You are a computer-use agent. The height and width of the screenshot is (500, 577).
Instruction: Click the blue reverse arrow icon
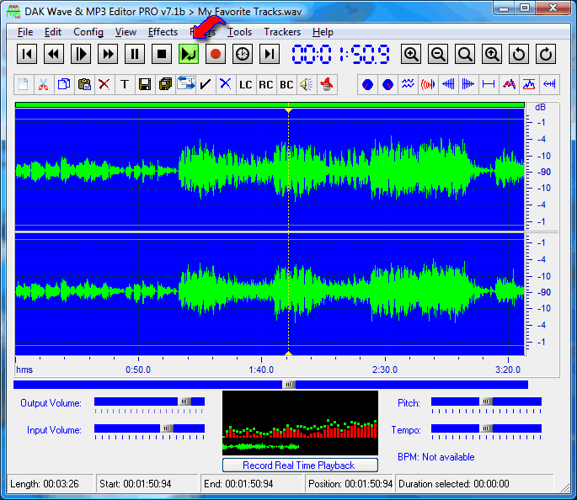pos(549,84)
